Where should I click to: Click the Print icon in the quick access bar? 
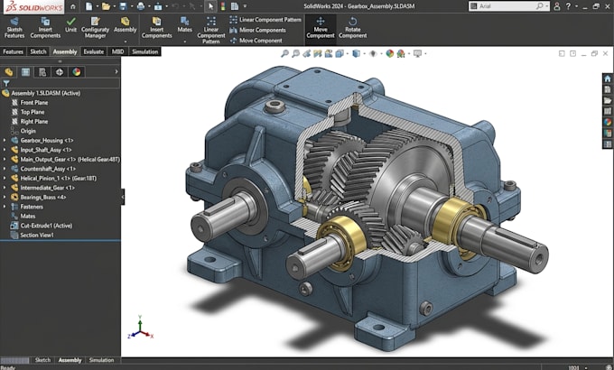pos(141,6)
